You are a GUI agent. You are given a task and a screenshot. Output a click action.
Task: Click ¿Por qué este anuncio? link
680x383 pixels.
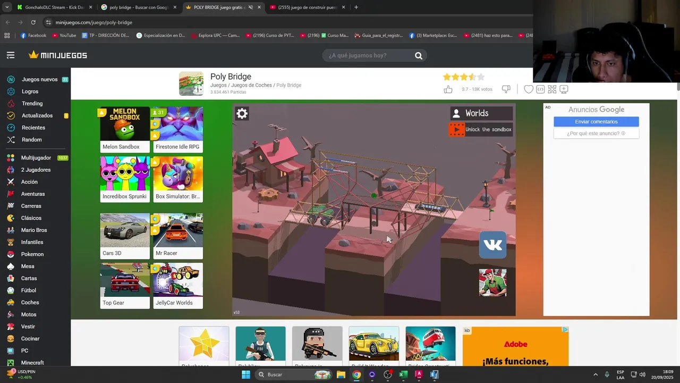596,134
